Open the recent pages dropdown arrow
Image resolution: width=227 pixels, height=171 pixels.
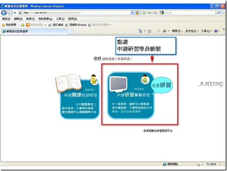pyautogui.click(x=15, y=13)
